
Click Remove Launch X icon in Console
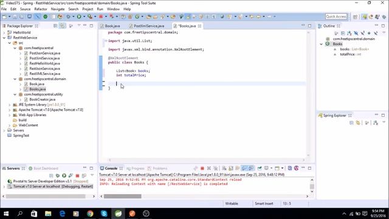(x=209, y=169)
